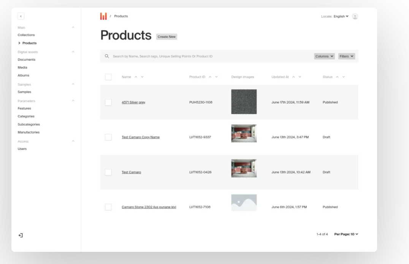The width and height of the screenshot is (409, 264).
Task: Open the Media section in sidebar
Action: (x=22, y=67)
